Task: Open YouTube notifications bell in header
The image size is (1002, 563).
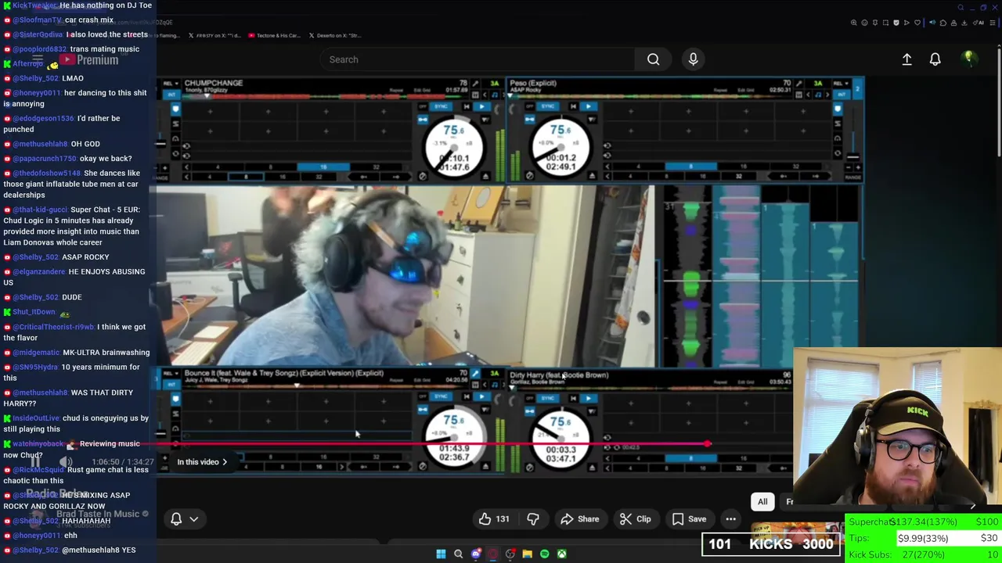Action: (x=935, y=59)
